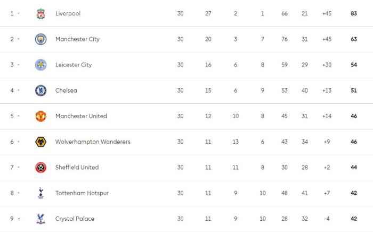Go to Leicester City team name
Screen dimensions: 373x232
(74, 65)
